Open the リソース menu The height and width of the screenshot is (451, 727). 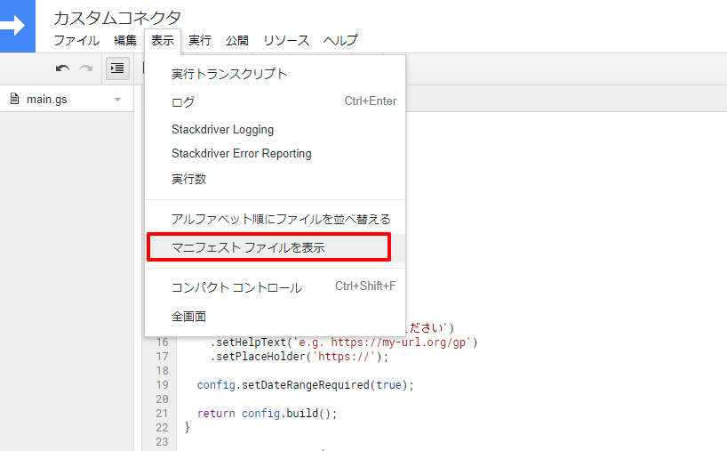286,40
